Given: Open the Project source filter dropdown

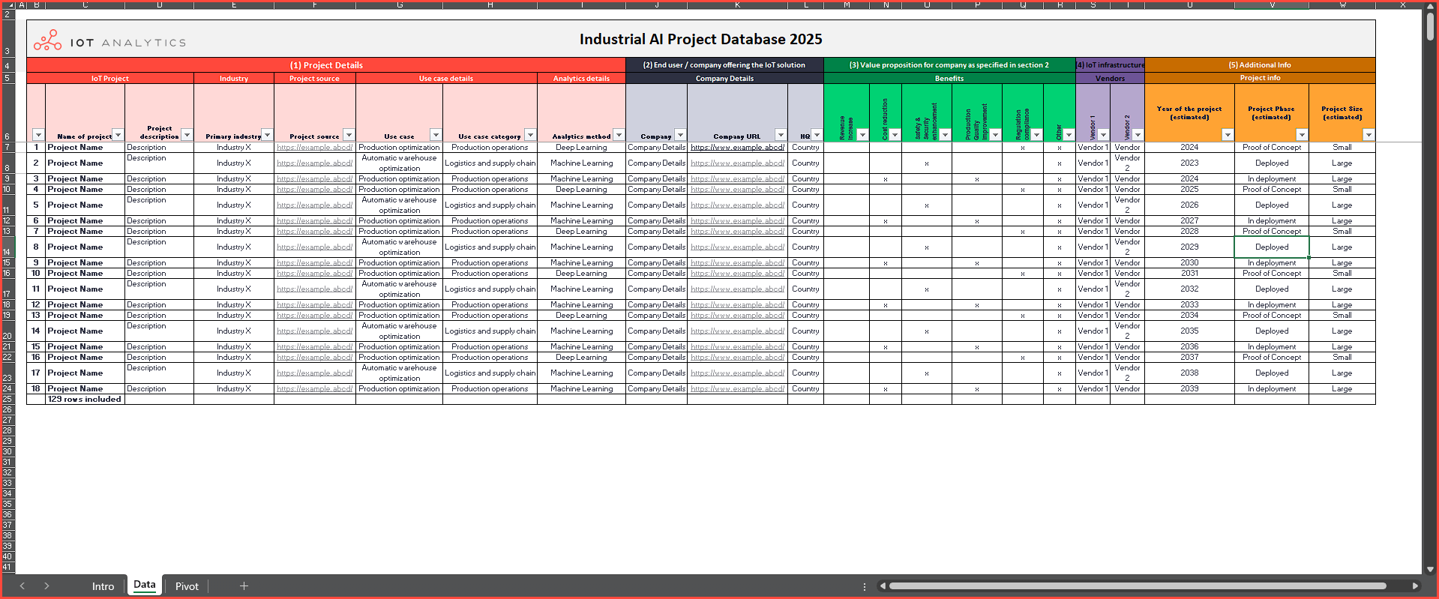Looking at the screenshot, I should (x=349, y=135).
